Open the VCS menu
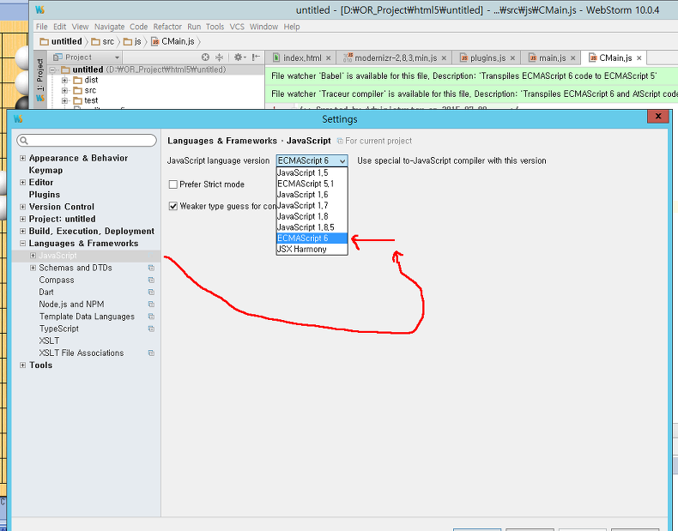 (x=237, y=27)
